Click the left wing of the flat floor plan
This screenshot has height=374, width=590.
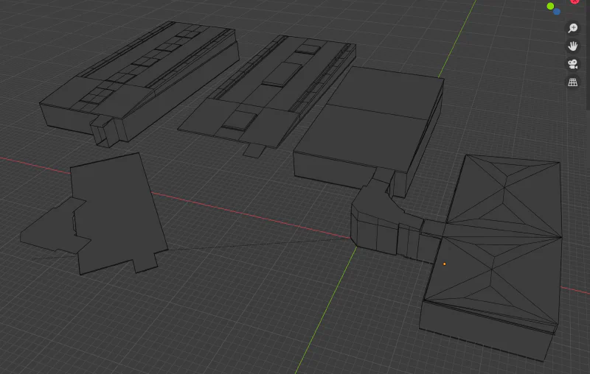click(48, 230)
